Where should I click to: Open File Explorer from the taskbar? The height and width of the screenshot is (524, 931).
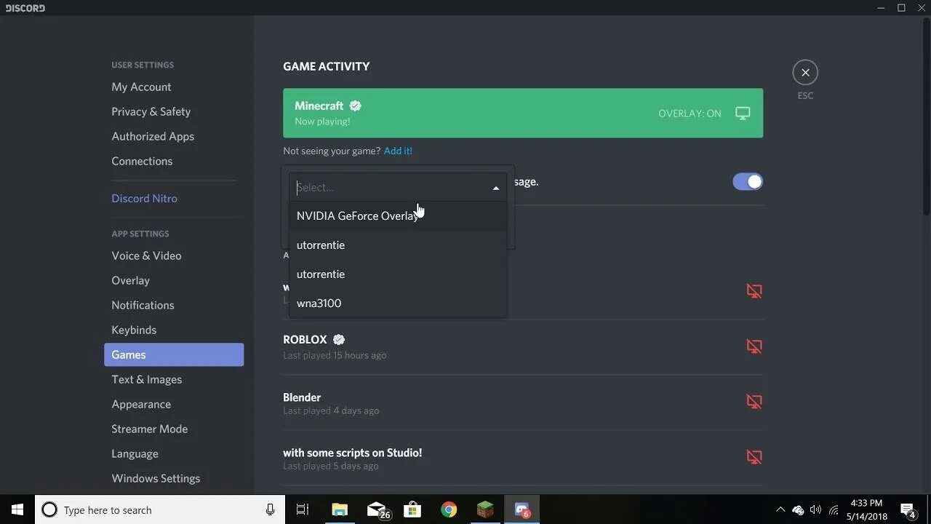point(340,509)
